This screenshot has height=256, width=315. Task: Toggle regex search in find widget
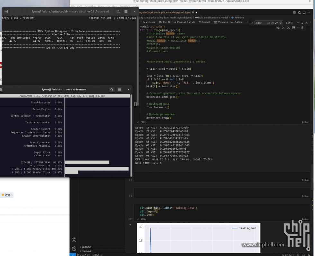pos(277,23)
